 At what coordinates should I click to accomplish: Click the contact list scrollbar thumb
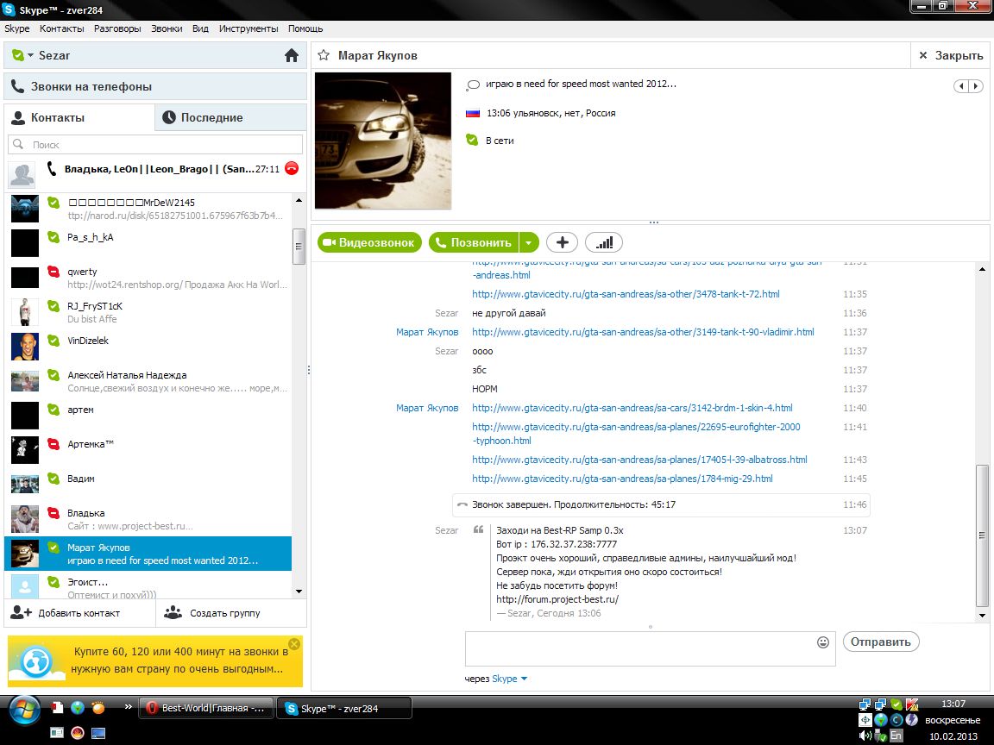pyautogui.click(x=299, y=245)
